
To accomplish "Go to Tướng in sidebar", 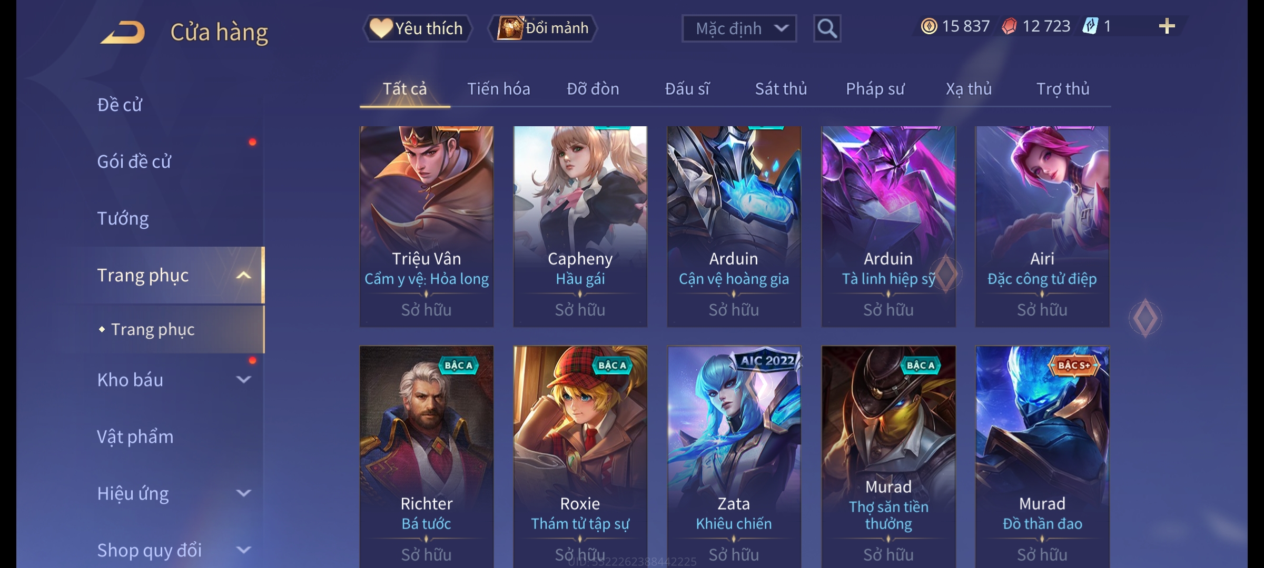I will 123,218.
